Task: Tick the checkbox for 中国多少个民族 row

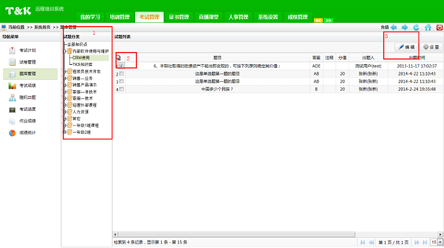Action: [x=122, y=89]
